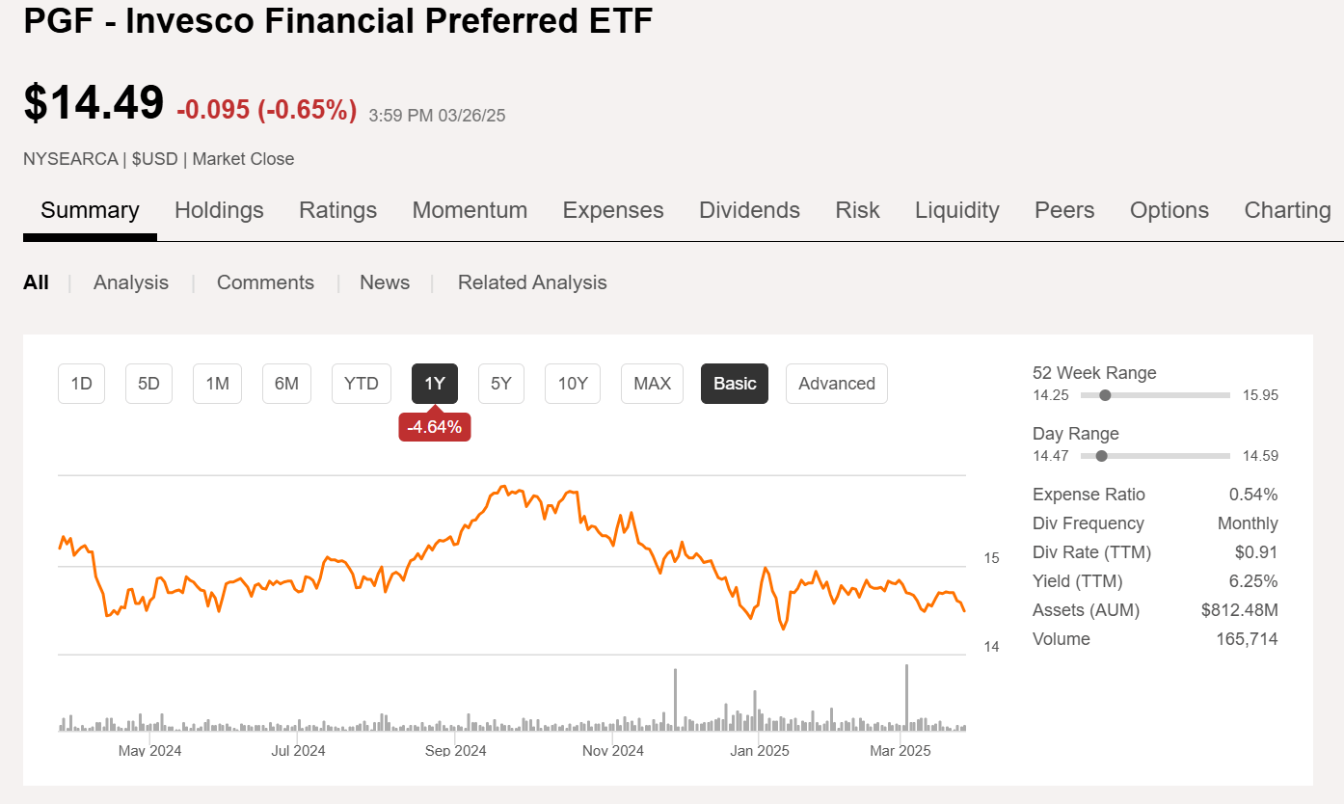Open Related Analysis content
Screen dimensions: 1344x804
click(531, 281)
